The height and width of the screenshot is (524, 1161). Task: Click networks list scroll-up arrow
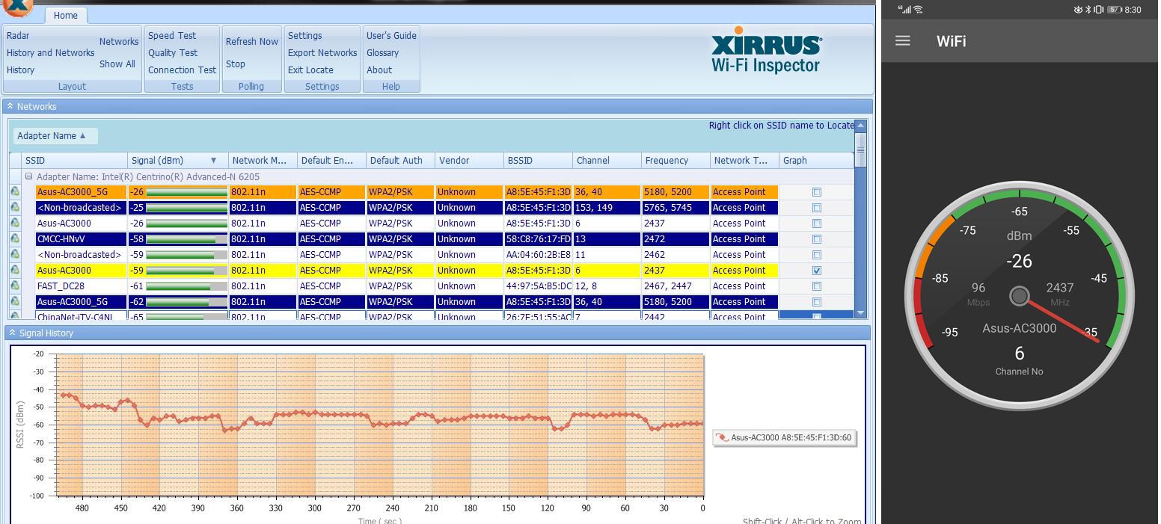(860, 126)
